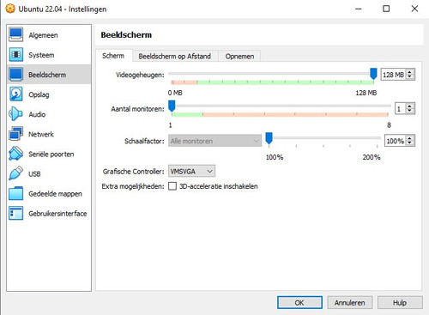Open the Seriële poorten connector icon
Image resolution: width=429 pixels, height=315 pixels.
[15, 154]
